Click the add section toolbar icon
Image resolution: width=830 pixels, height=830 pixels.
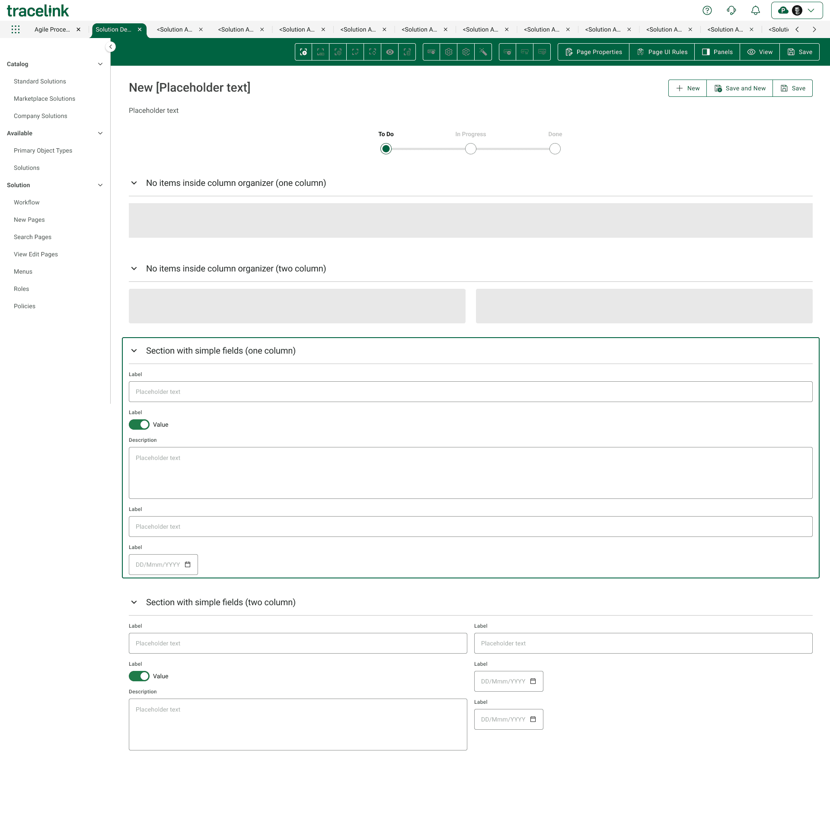coord(303,52)
